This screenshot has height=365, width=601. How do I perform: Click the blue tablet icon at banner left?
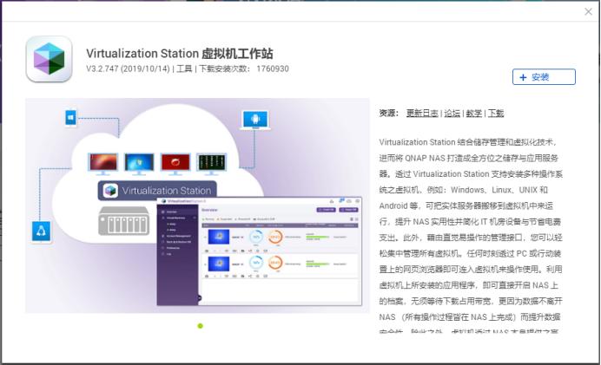pos(42,231)
